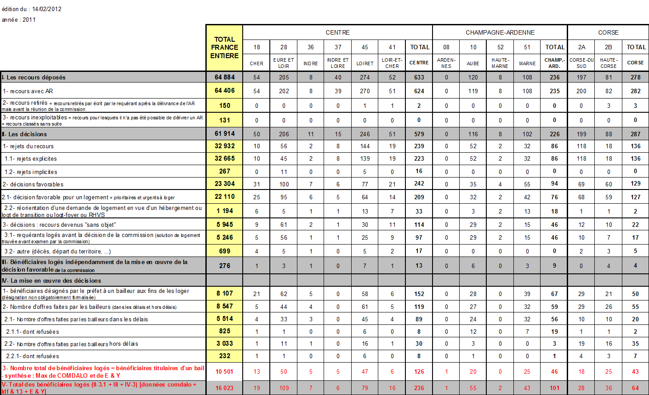Image resolution: width=649 pixels, height=395 pixels.
Task: Select the 61 914 decisions total cell
Action: [x=224, y=134]
